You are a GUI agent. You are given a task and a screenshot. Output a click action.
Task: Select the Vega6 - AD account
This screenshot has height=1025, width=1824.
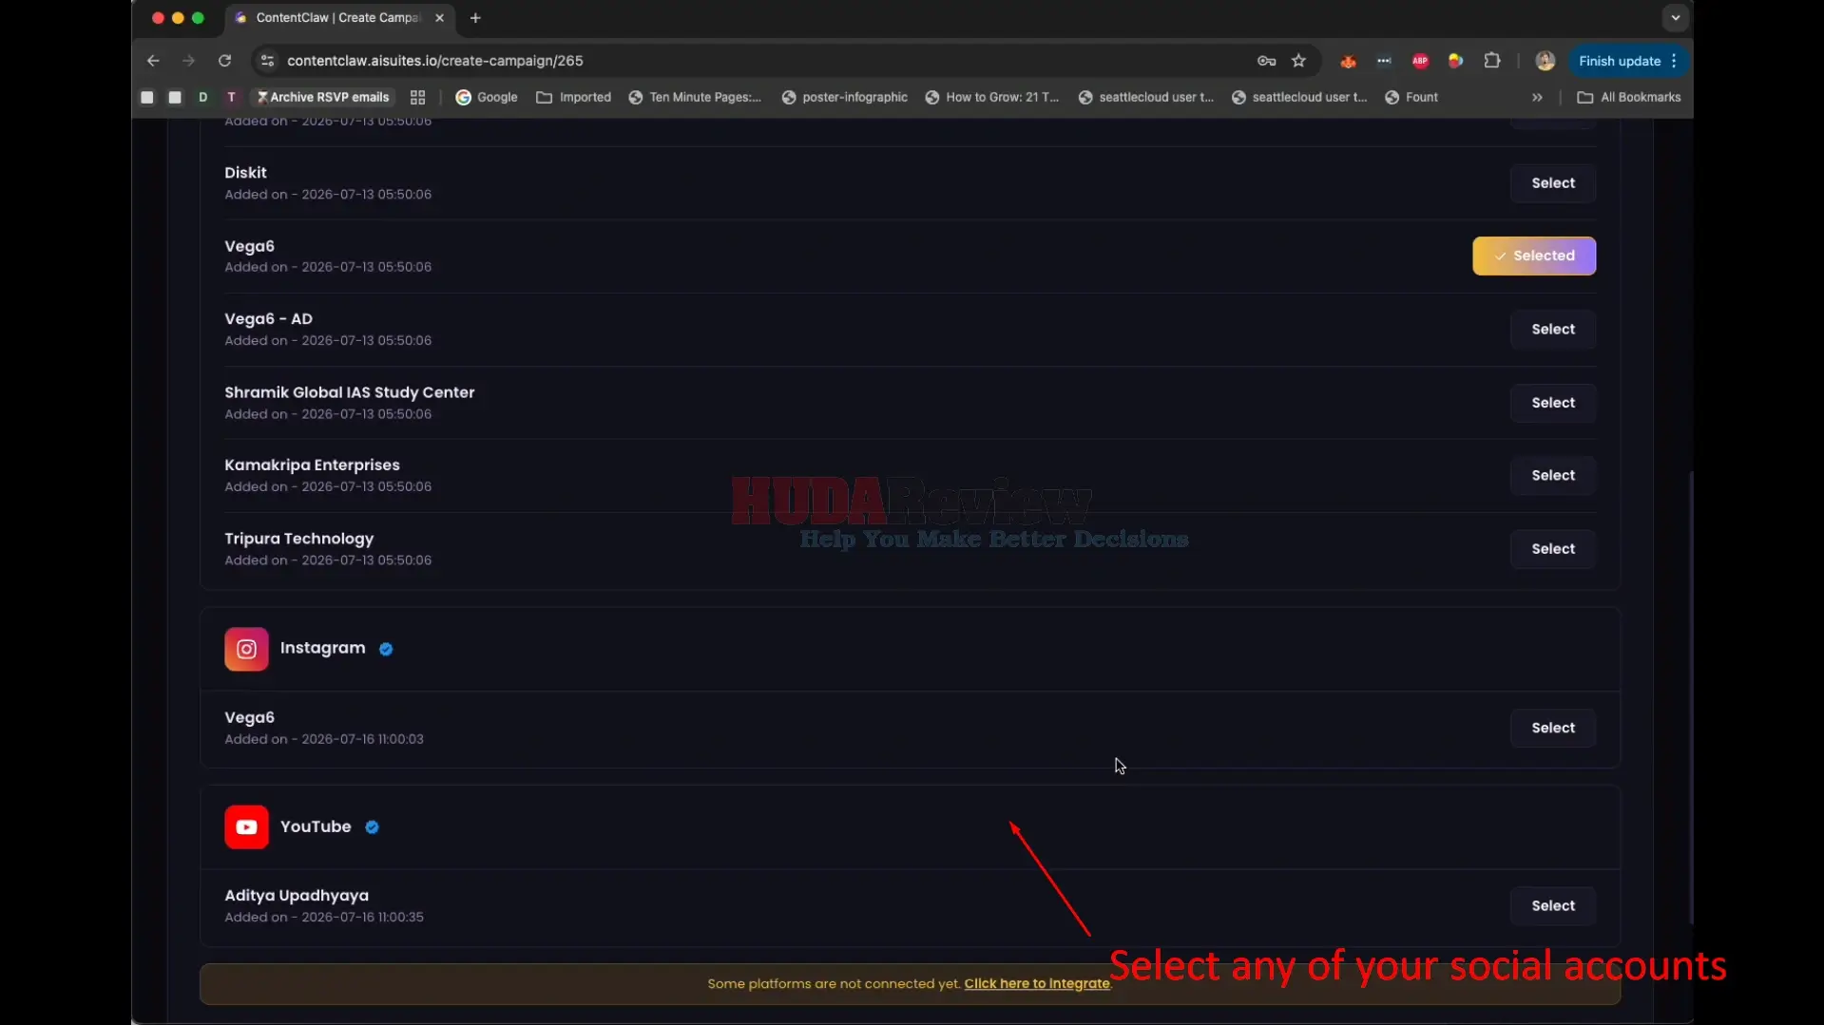[x=1553, y=329]
